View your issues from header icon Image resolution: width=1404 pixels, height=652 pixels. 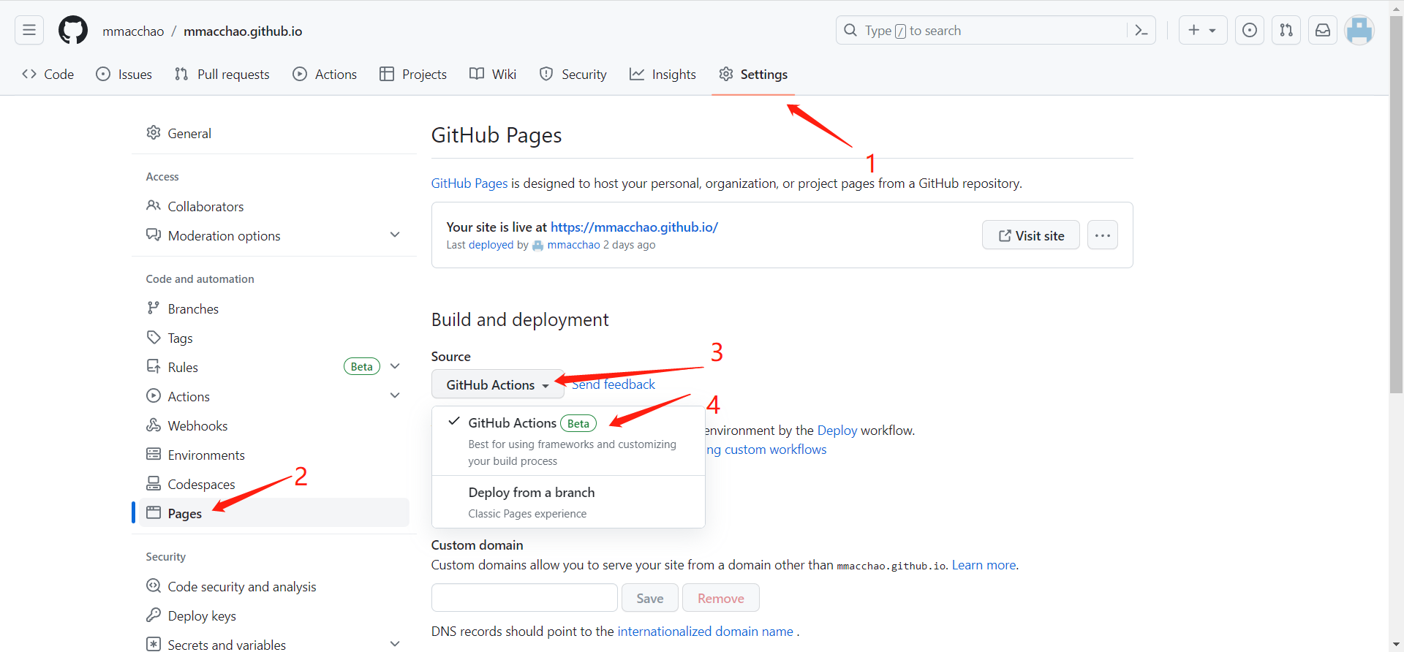pyautogui.click(x=1250, y=30)
